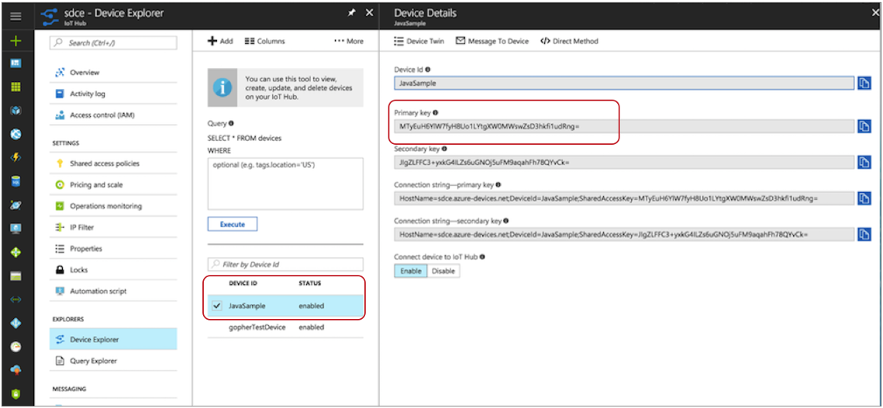Open the Columns chooser
The image size is (883, 408).
[265, 41]
